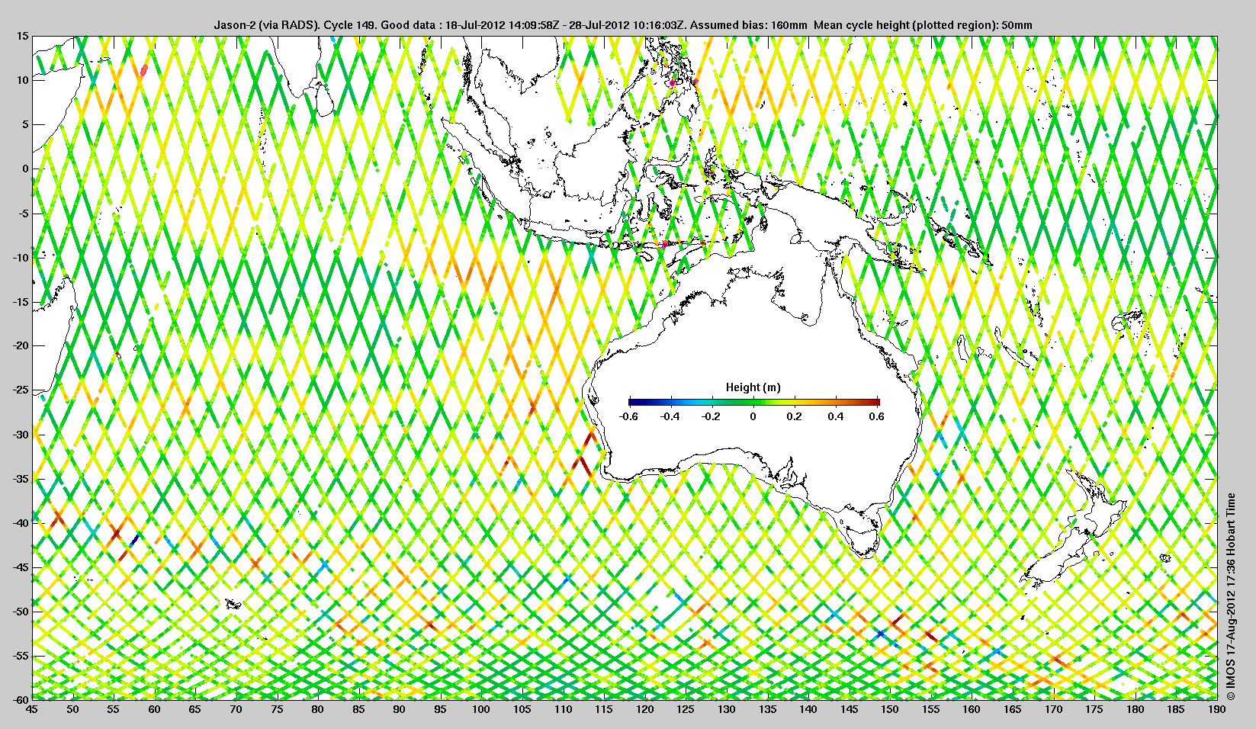Click longitude axis label 95
The image size is (1256, 729).
click(x=440, y=710)
